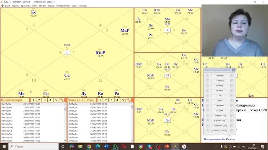Image resolution: width=268 pixels, height=150 pixels.
Task: Increase time by 1 неделю
Action: [232, 106]
